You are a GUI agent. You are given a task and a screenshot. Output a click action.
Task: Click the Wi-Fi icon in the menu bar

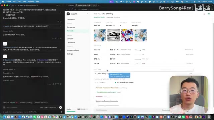(187, 2)
